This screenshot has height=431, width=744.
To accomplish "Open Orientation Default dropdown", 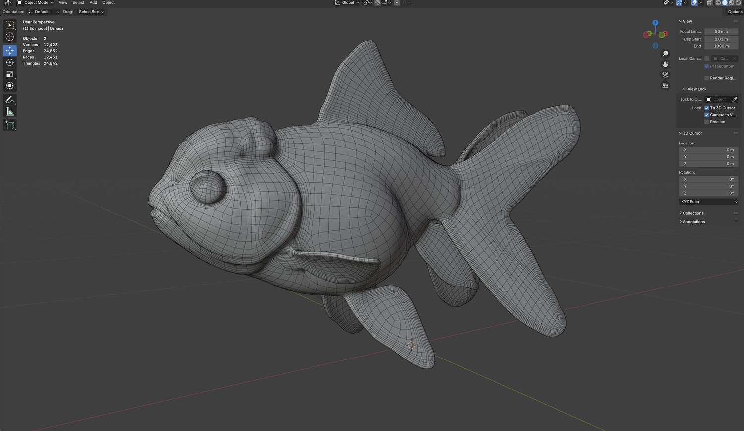I will [44, 12].
